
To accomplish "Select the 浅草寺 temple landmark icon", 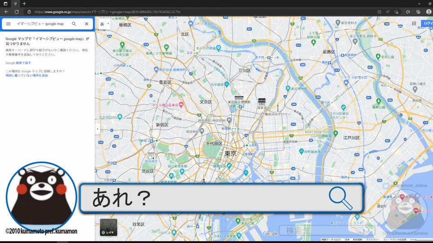I will pyautogui.click(x=262, y=102).
